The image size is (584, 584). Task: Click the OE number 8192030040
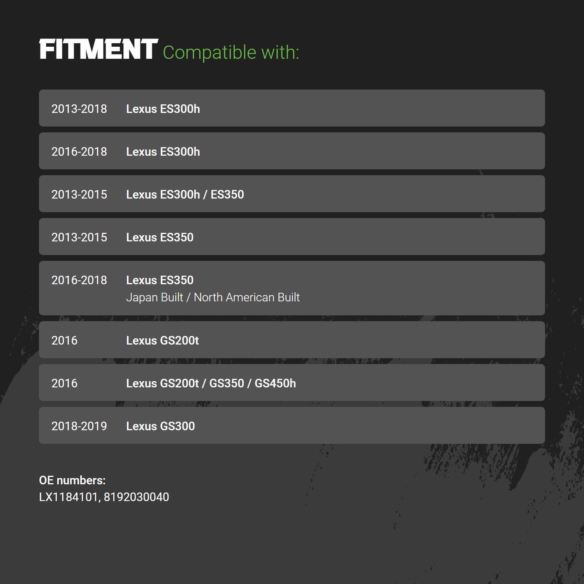tap(136, 497)
